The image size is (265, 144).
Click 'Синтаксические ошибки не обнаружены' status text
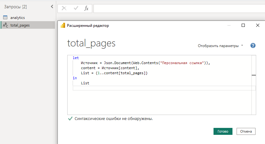tap(114, 119)
